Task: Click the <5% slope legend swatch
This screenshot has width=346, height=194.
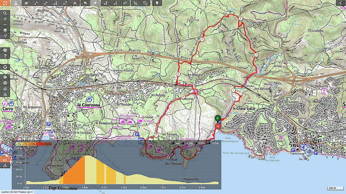Action: click(x=18, y=144)
